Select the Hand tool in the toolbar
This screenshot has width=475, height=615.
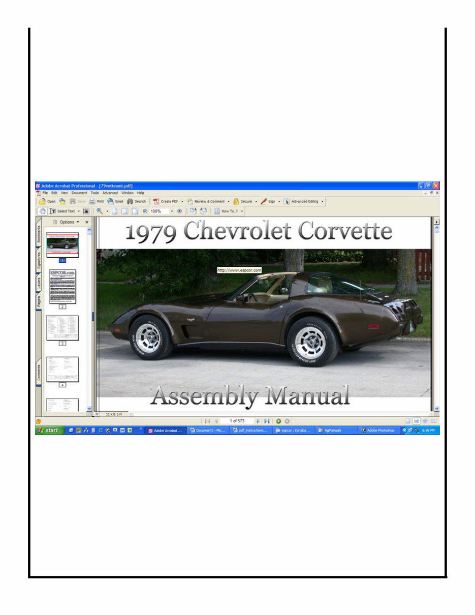[x=43, y=211]
